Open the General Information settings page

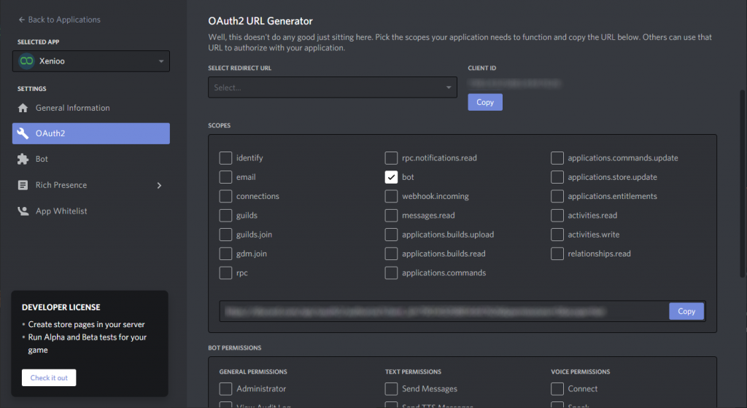click(73, 108)
